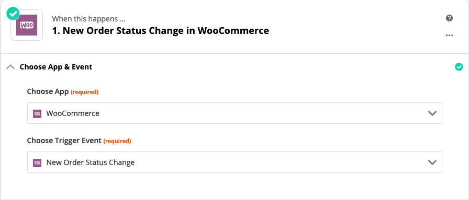The width and height of the screenshot is (469, 200).
Task: Click the Choose App & Event section header
Action: point(56,67)
